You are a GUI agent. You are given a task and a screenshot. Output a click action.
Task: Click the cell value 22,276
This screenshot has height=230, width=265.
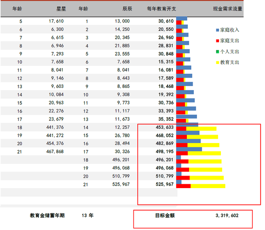click(x=56, y=111)
